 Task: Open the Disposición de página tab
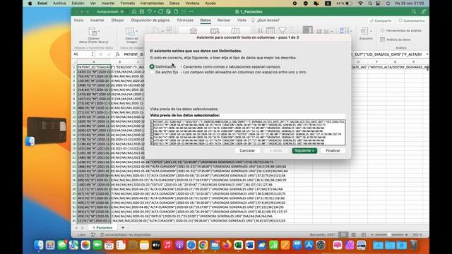150,20
